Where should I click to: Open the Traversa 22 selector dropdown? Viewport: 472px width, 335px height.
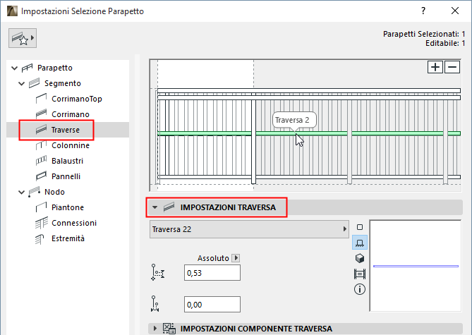click(x=249, y=229)
